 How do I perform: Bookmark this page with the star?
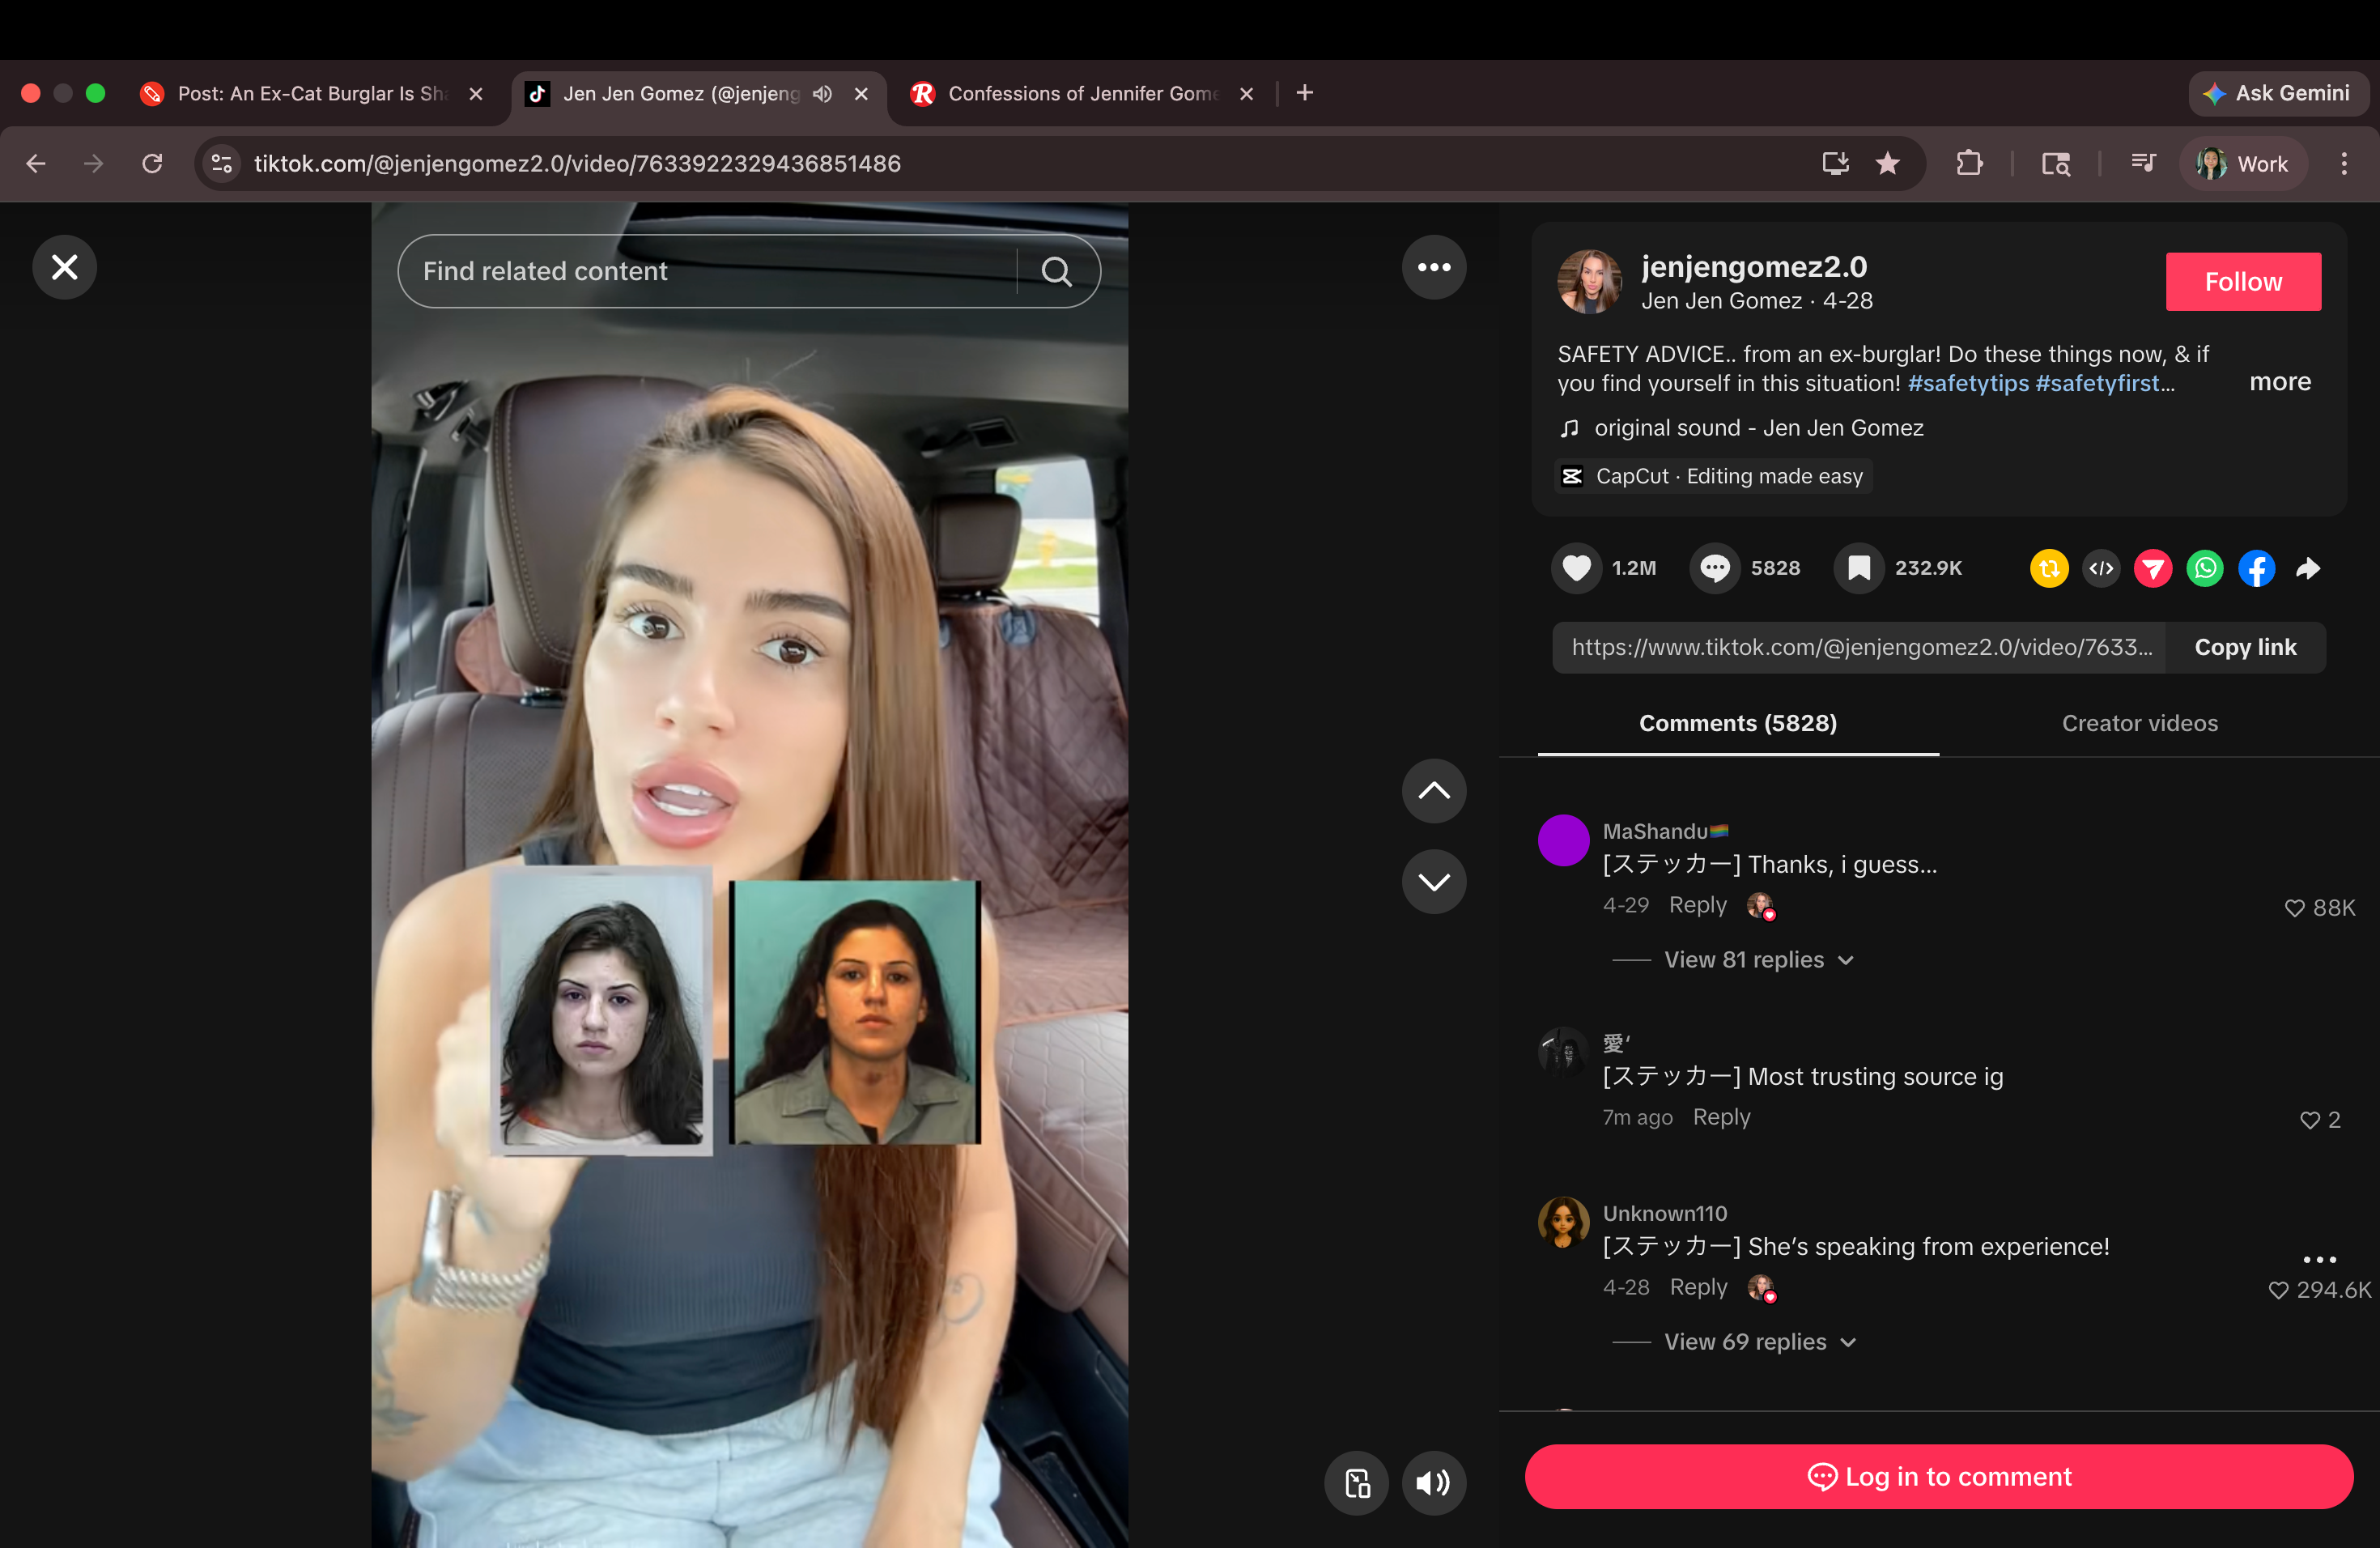1887,163
